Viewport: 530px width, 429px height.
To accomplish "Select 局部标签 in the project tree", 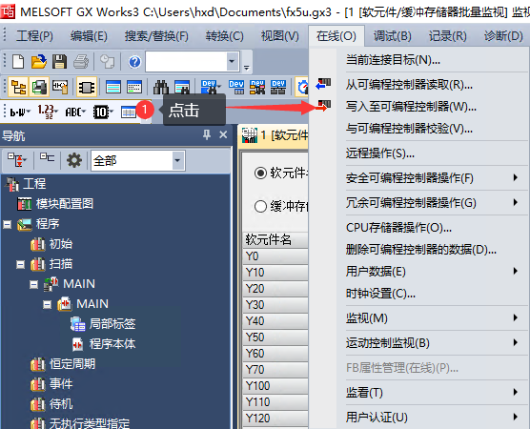I will point(112,324).
